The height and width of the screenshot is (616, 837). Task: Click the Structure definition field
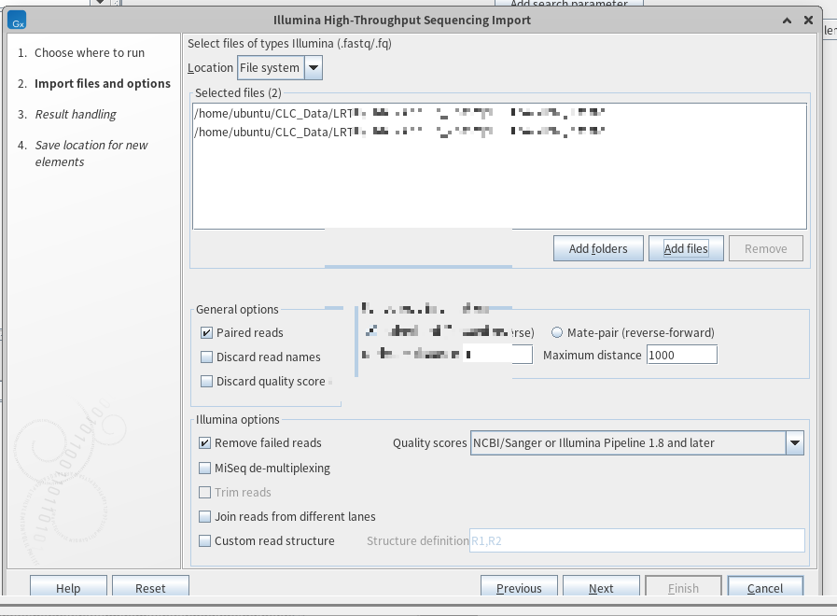pos(636,540)
